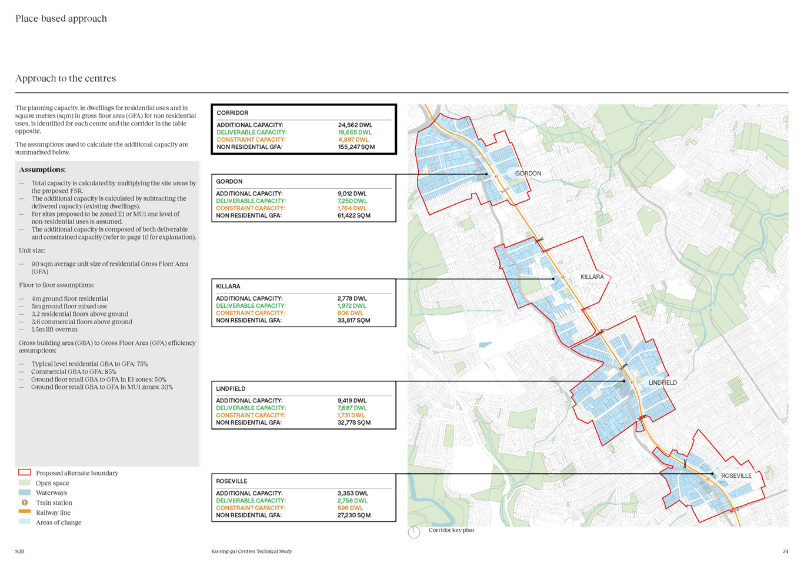Click the Railway line legend symbol
This screenshot has height=569, width=804.
point(24,512)
